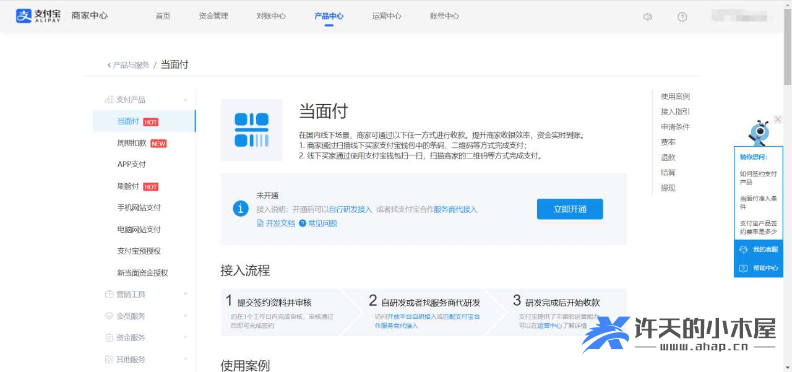This screenshot has width=792, height=372.
Task: Open the 账号中心 navigation tab
Action: (x=444, y=16)
